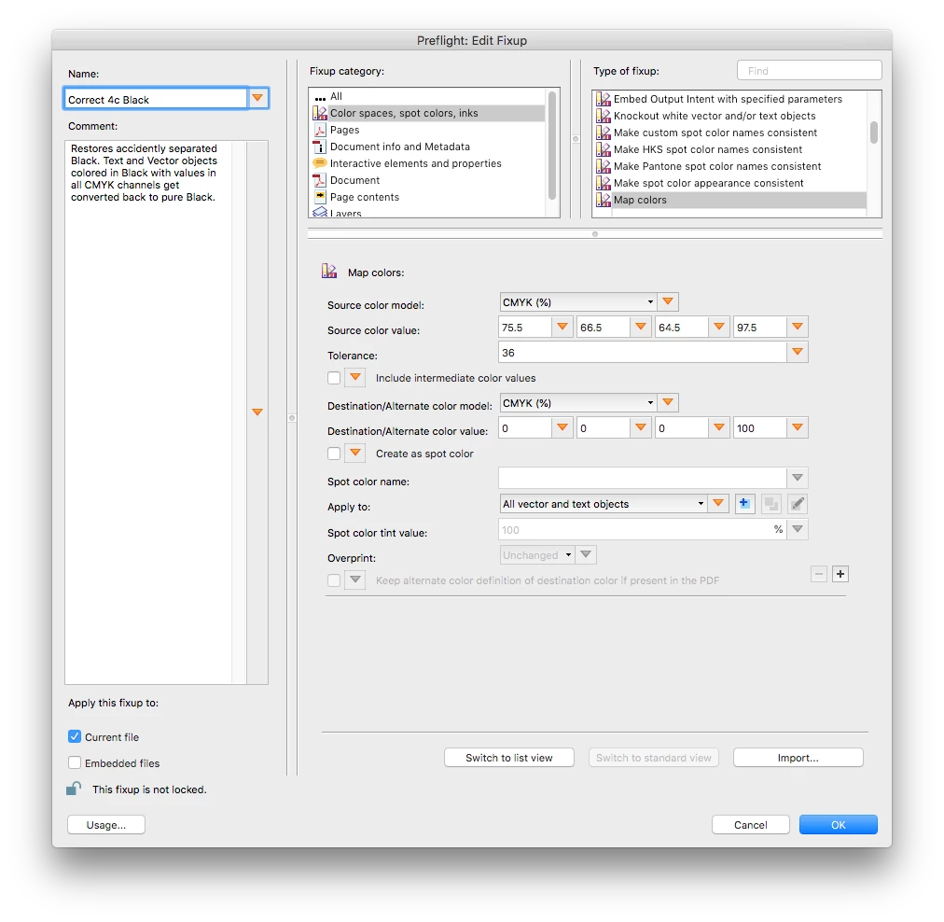
Task: Click the Cancel button
Action: click(x=750, y=824)
